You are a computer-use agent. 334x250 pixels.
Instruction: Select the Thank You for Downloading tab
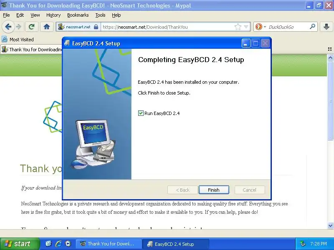pos(32,50)
